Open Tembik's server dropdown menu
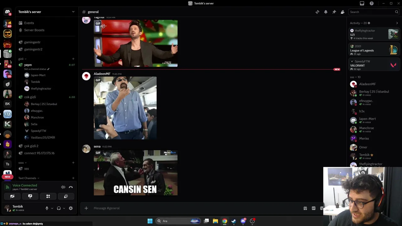This screenshot has height=226, width=402. (x=46, y=12)
